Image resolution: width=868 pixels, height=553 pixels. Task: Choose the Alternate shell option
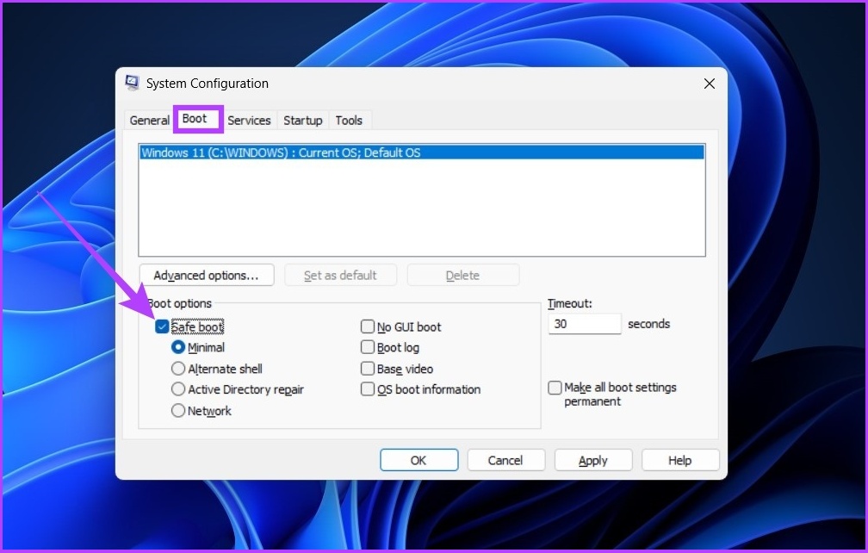[178, 369]
